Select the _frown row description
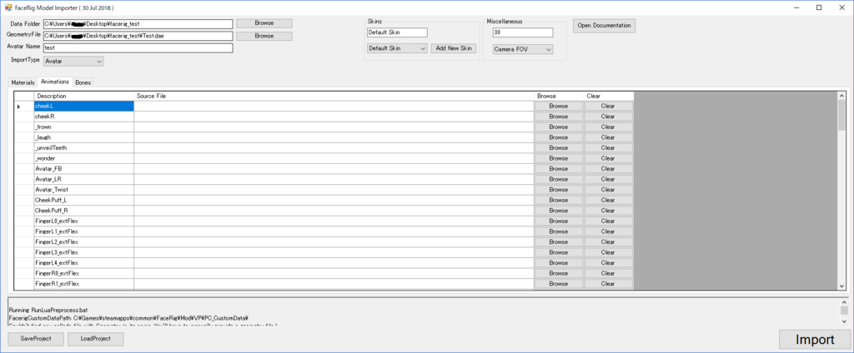 click(84, 127)
